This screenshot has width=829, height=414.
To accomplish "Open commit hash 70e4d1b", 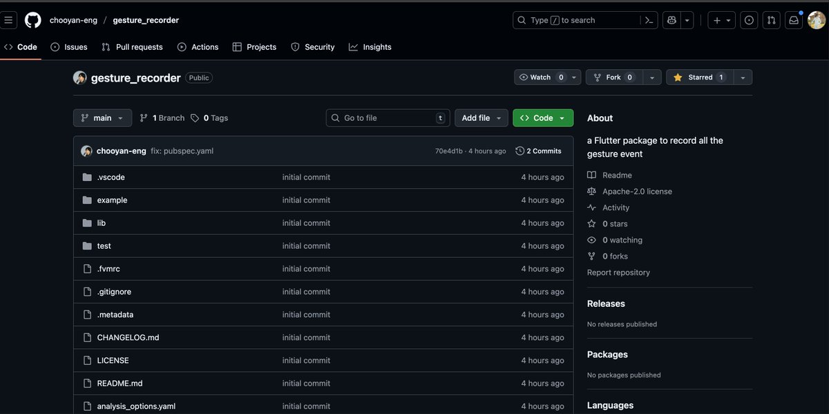I will [448, 151].
